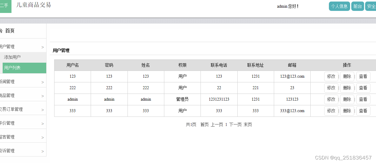Click the email cell 333@123.com
The width and height of the screenshot is (376, 163).
(292, 111)
